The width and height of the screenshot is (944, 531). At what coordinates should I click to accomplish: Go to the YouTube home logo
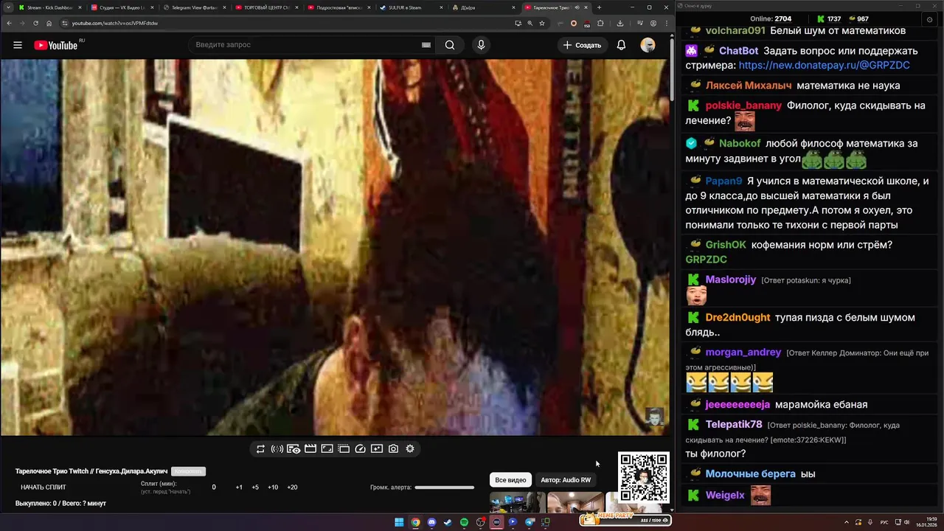tap(55, 45)
